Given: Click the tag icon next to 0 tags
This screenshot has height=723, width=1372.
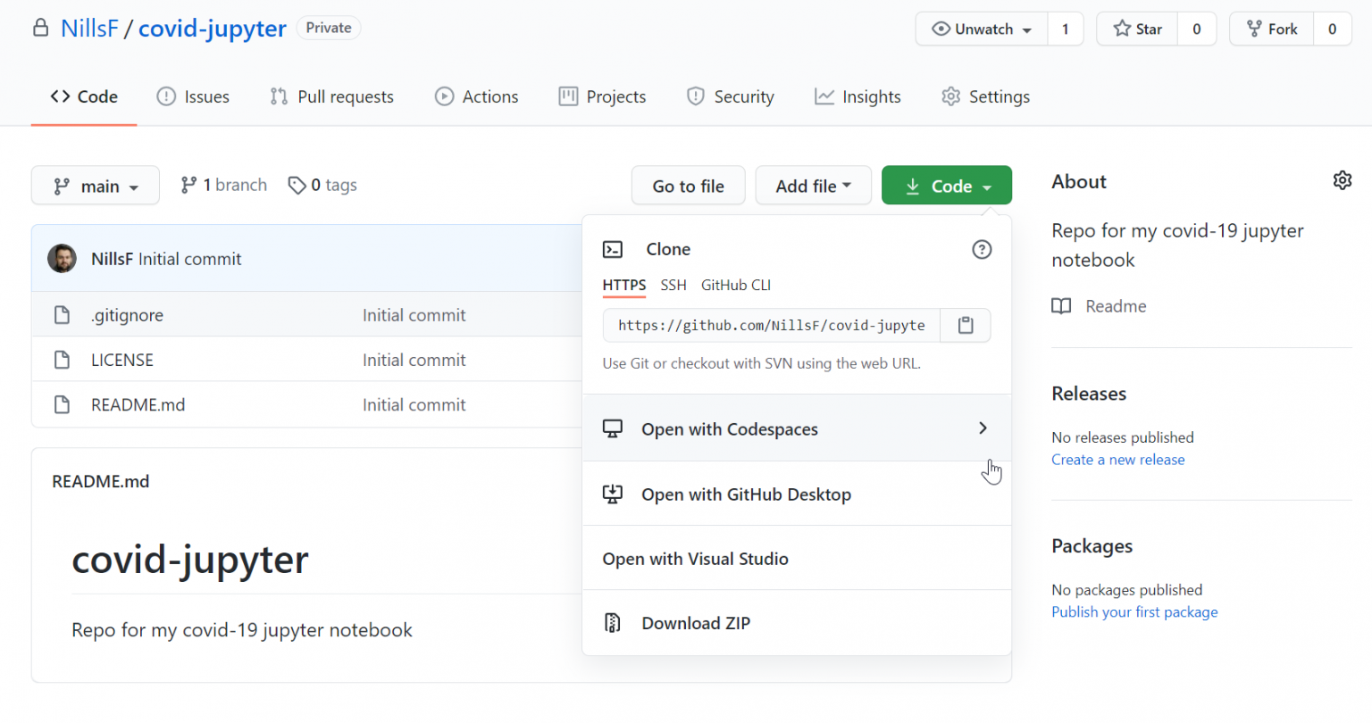Looking at the screenshot, I should [x=297, y=185].
